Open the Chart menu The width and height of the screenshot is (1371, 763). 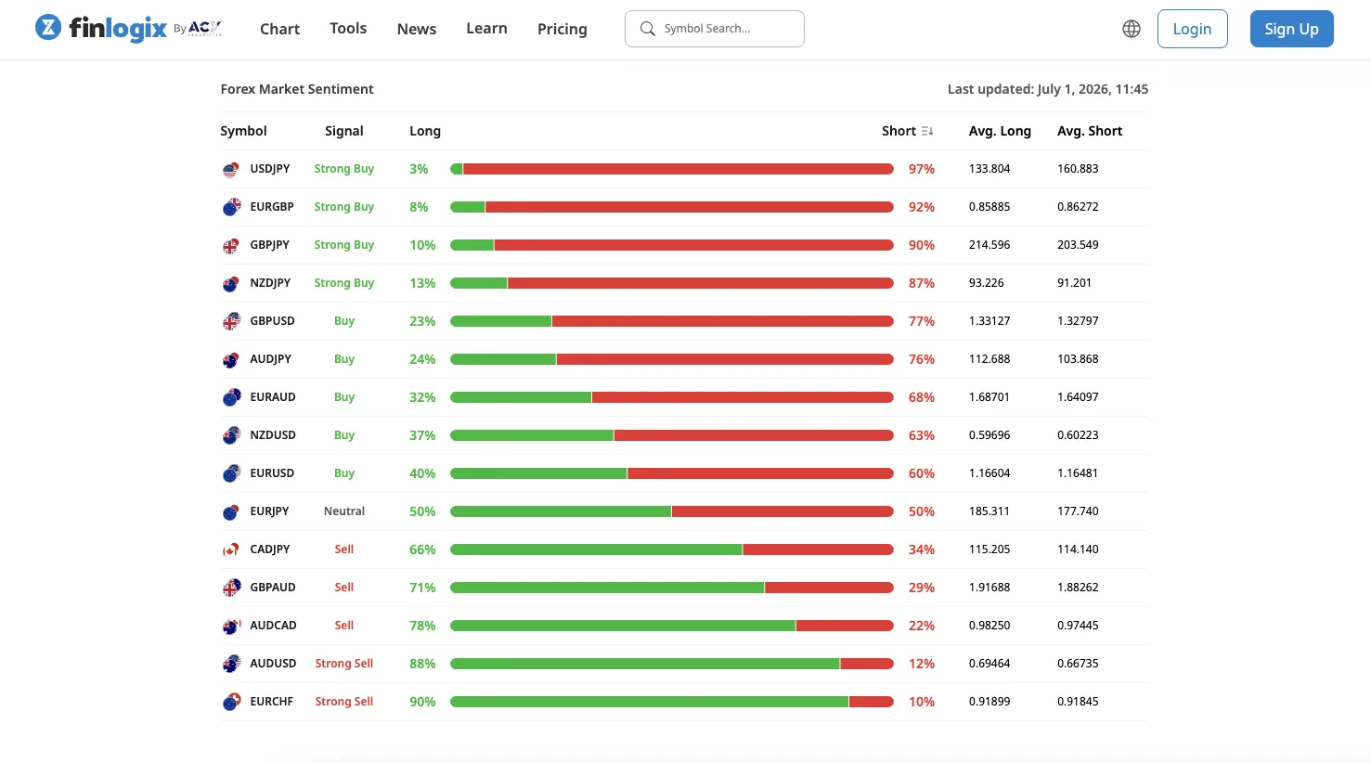(279, 29)
